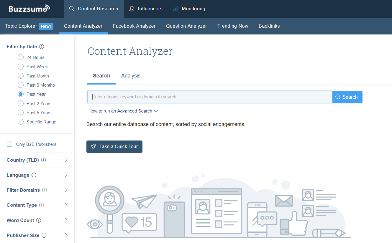
Task: Click the Content Research magnifier icon
Action: pyautogui.click(x=72, y=9)
